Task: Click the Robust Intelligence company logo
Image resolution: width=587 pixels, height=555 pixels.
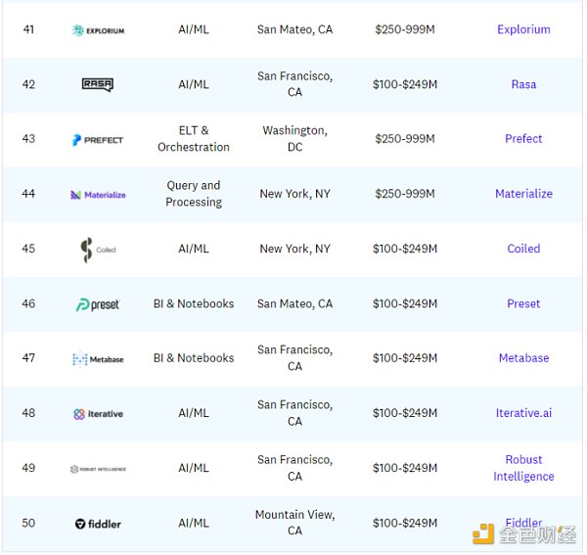Action: pyautogui.click(x=98, y=469)
